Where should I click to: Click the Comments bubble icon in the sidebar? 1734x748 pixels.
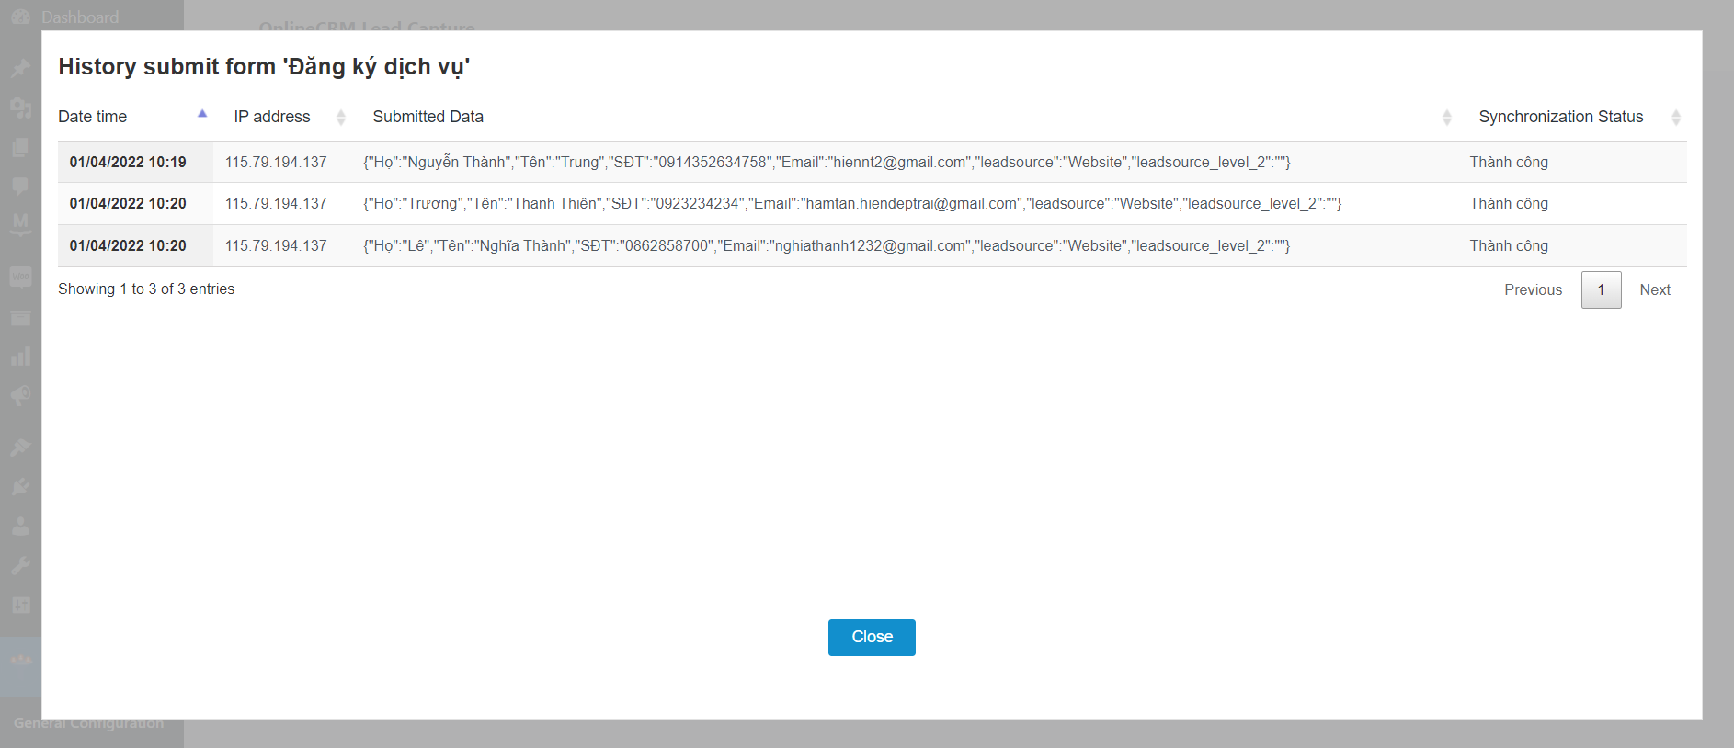(20, 186)
